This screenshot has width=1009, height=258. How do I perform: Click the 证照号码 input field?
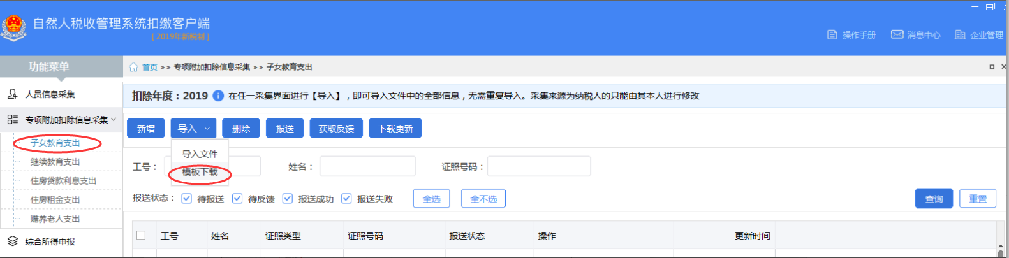tap(538, 167)
